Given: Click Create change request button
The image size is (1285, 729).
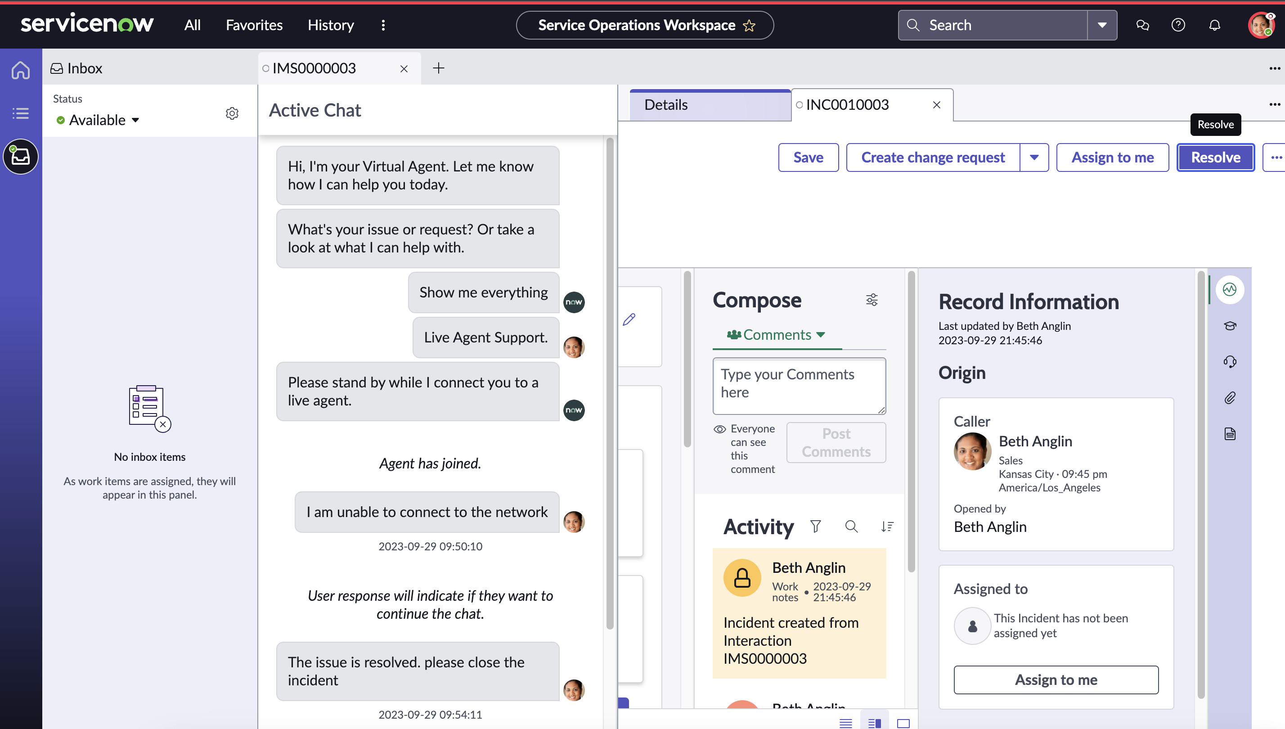Looking at the screenshot, I should 933,157.
